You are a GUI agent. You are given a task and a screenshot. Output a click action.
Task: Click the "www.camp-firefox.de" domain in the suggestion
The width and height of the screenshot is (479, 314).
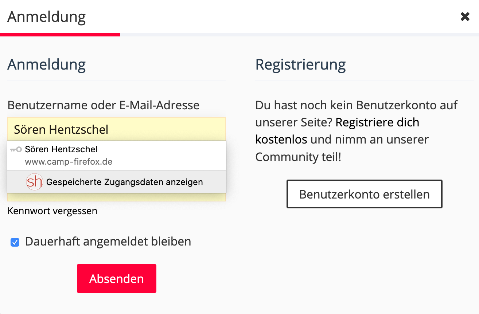point(69,162)
